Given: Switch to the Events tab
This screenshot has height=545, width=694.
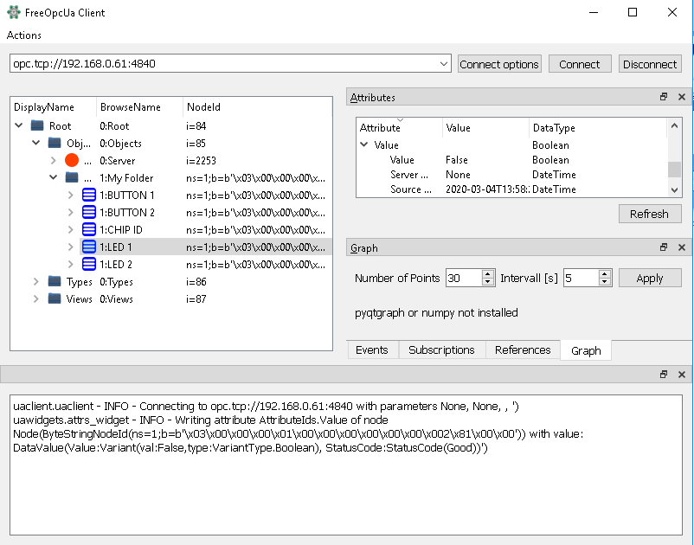Looking at the screenshot, I should pyautogui.click(x=372, y=349).
